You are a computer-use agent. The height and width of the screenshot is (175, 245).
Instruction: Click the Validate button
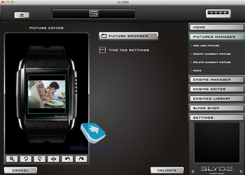[167, 170]
